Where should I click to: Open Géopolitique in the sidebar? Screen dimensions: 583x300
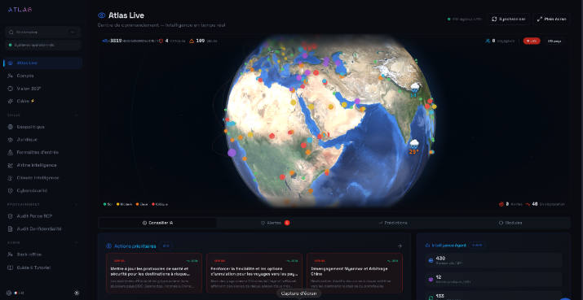click(x=42, y=127)
